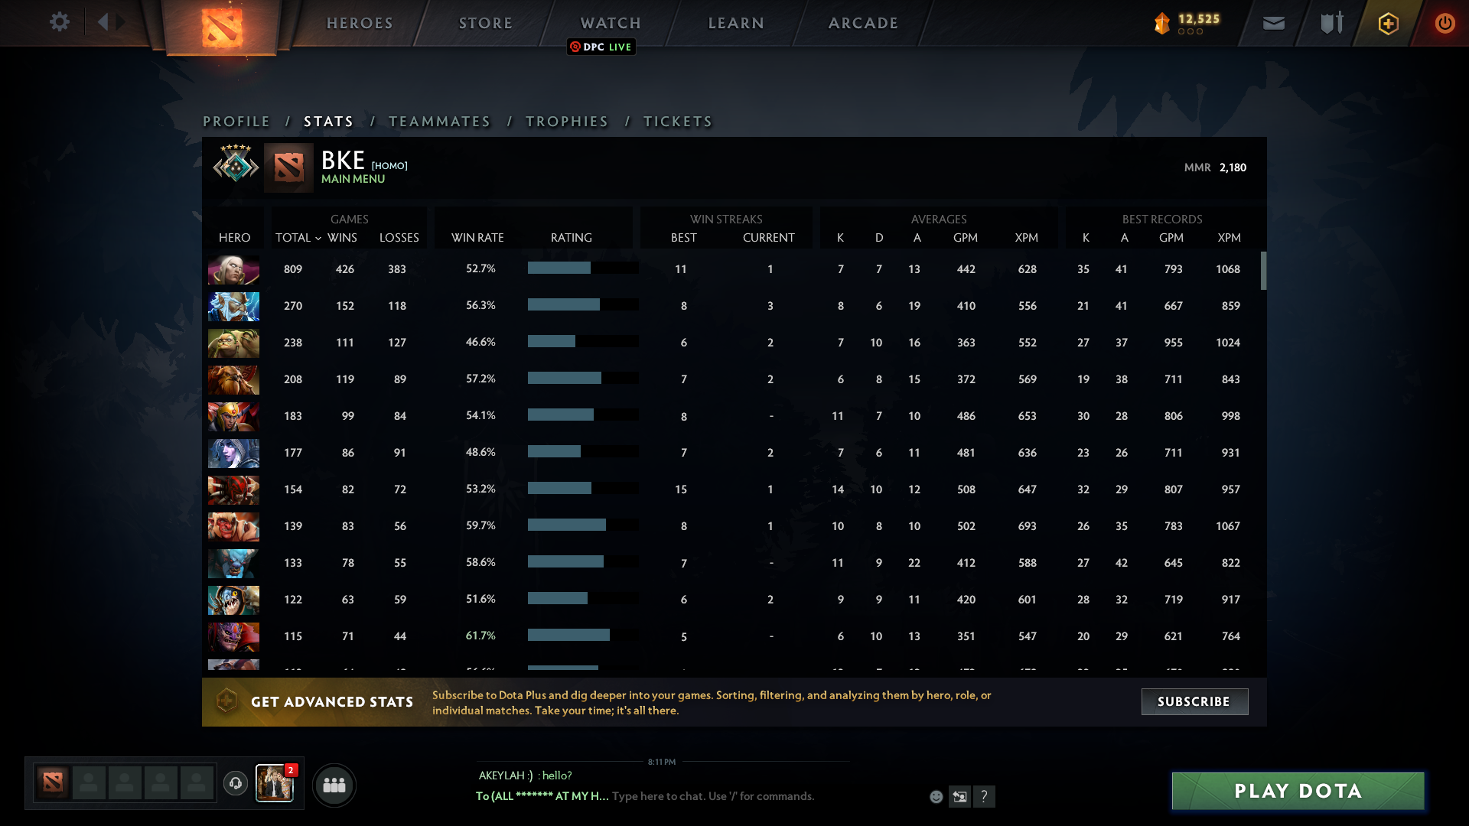Switch to the TEAMMATES tab
1469x826 pixels.
coord(439,122)
